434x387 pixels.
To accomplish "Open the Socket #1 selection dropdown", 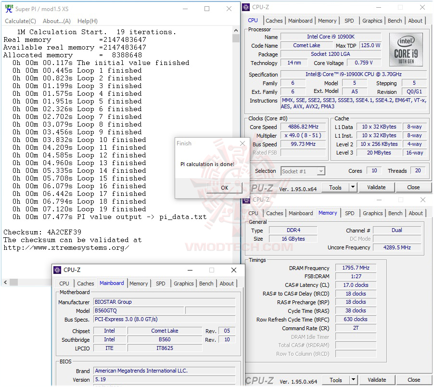I will (303, 171).
